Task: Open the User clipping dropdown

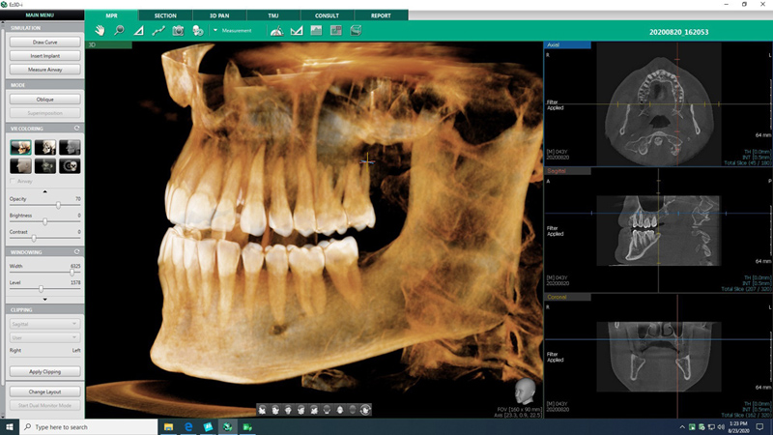Action: coord(44,337)
